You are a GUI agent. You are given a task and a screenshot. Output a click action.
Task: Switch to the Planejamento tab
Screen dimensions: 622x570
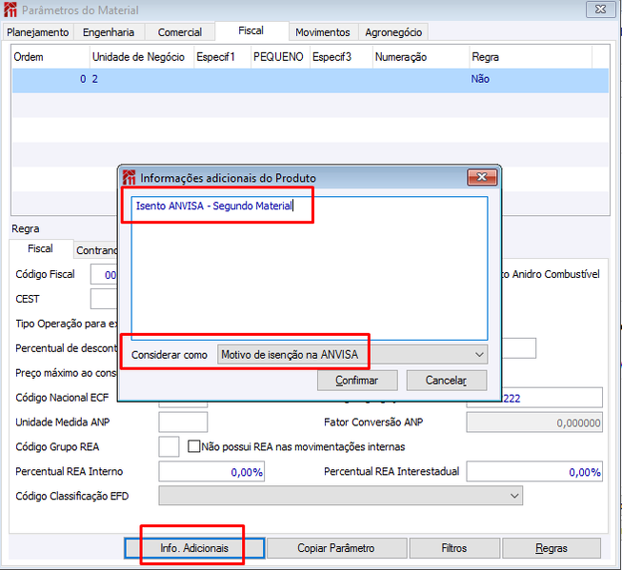(x=38, y=32)
